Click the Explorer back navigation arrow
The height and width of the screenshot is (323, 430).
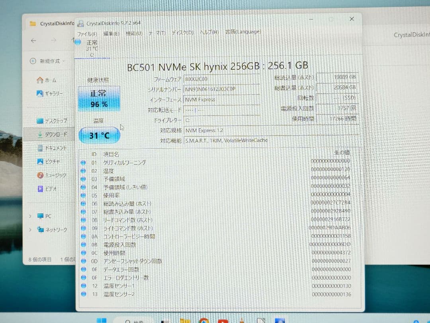coord(33,41)
